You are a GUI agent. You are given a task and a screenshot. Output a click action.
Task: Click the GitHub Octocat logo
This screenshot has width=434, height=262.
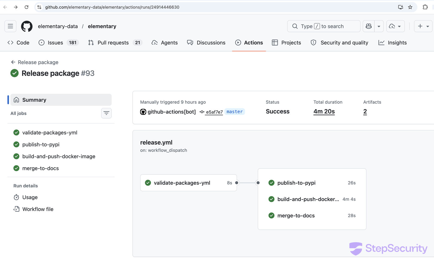click(27, 26)
